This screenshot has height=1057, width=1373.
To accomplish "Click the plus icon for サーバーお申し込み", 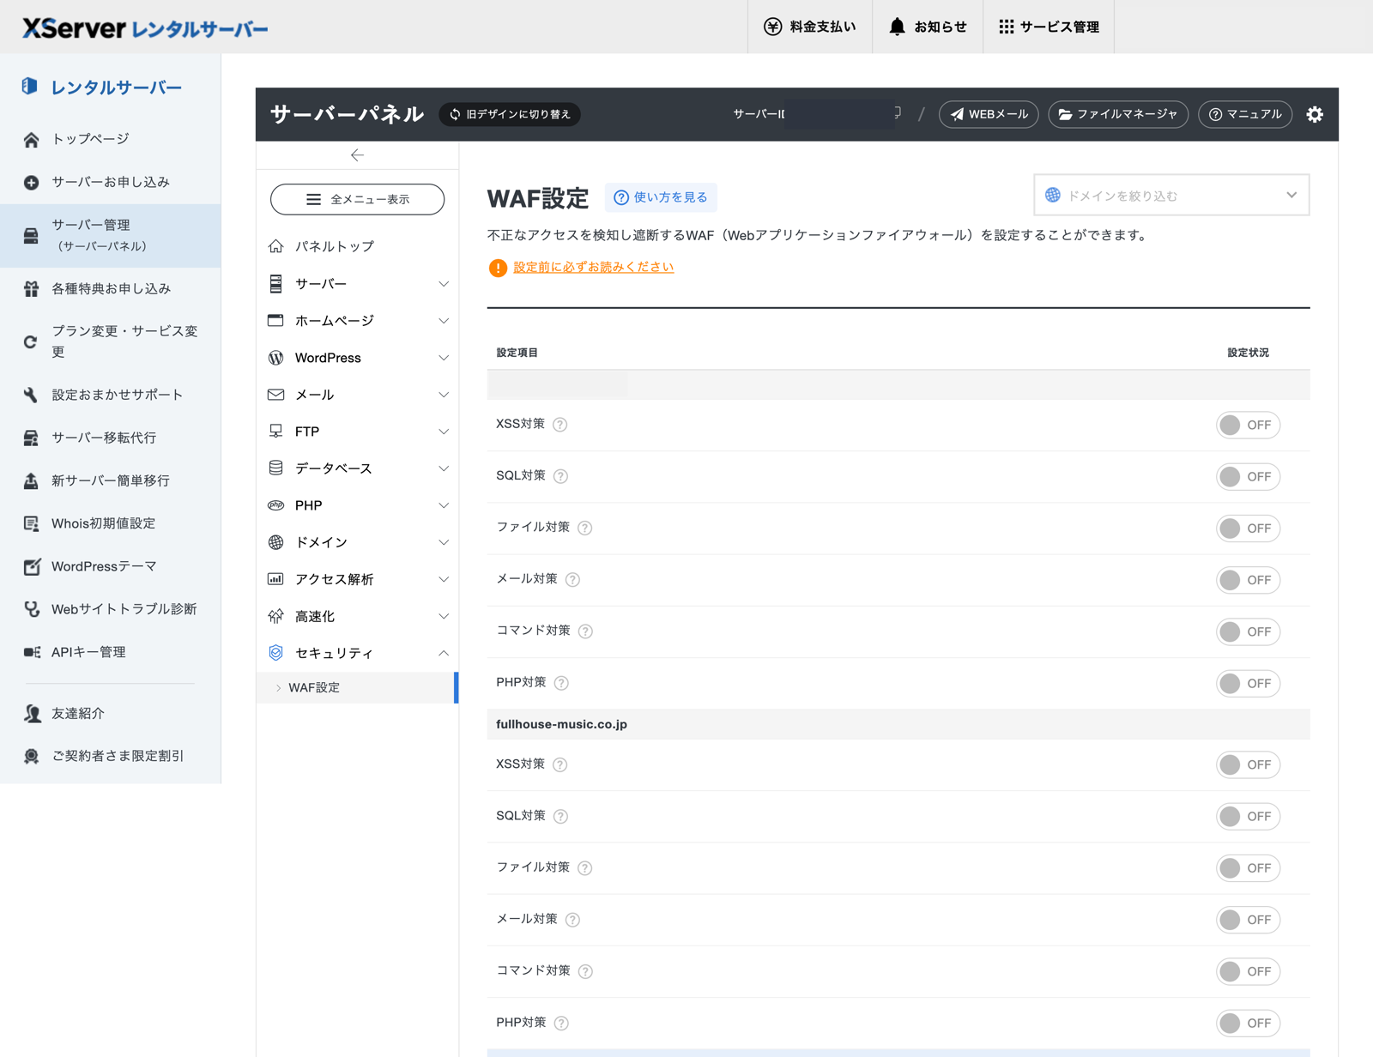I will click(32, 182).
